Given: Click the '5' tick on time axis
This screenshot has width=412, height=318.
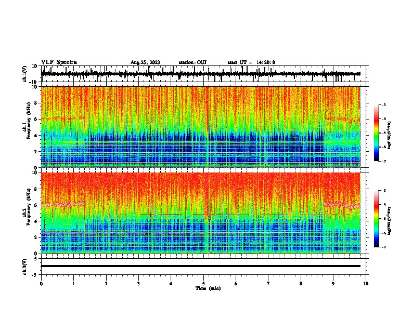Looking at the screenshot, I should pyautogui.click(x=203, y=284).
